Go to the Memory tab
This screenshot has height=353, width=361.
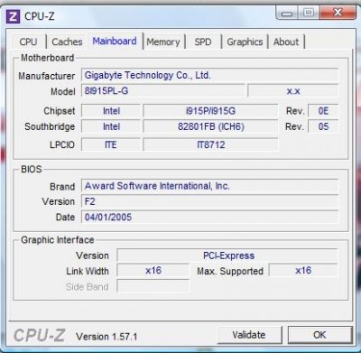(x=163, y=42)
